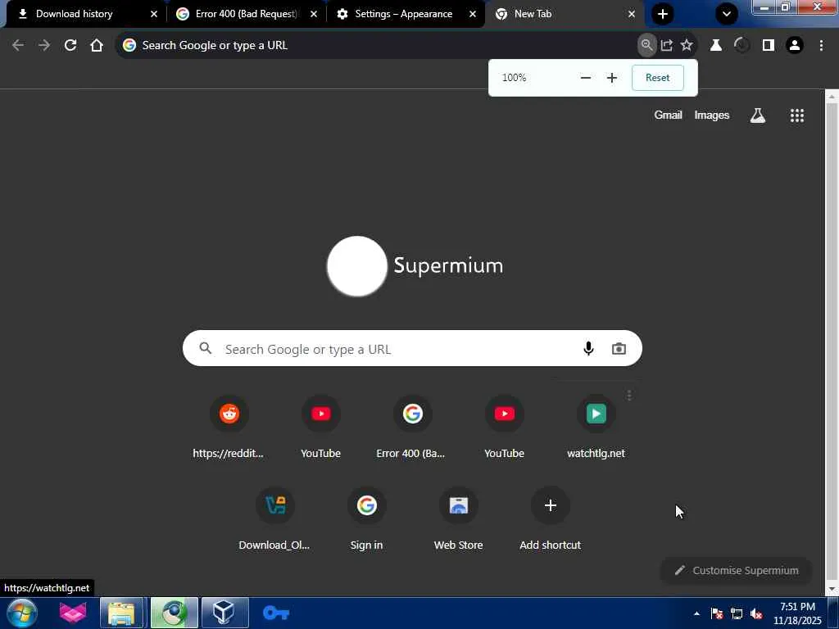Open the Web Store shortcut
Image resolution: width=839 pixels, height=629 pixels.
[458, 518]
